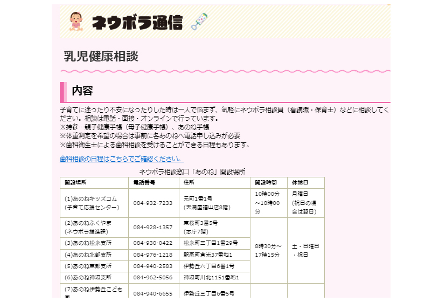Click the 土・日曜日・祝日 closed days cell

(306, 250)
